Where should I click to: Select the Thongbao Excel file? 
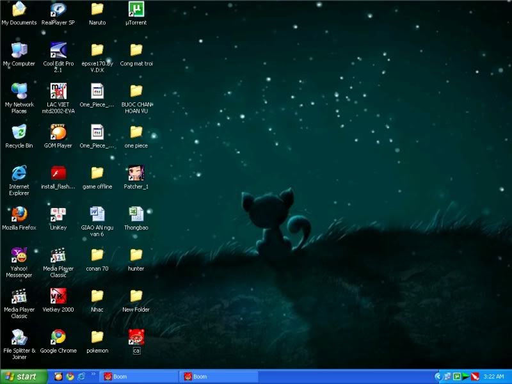(x=136, y=218)
